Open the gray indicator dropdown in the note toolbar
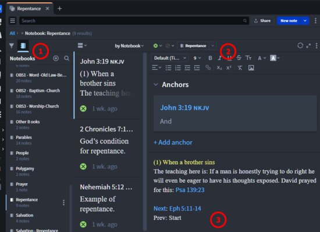 coord(170,46)
